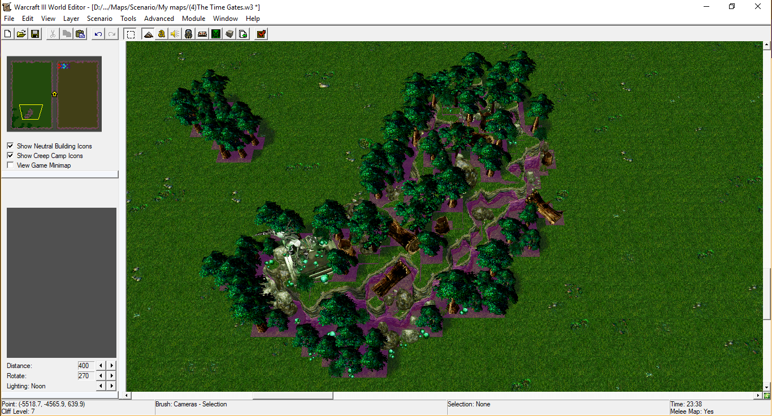Open the Object Manager module
Image resolution: width=772 pixels, height=416 pixels.
click(x=229, y=34)
